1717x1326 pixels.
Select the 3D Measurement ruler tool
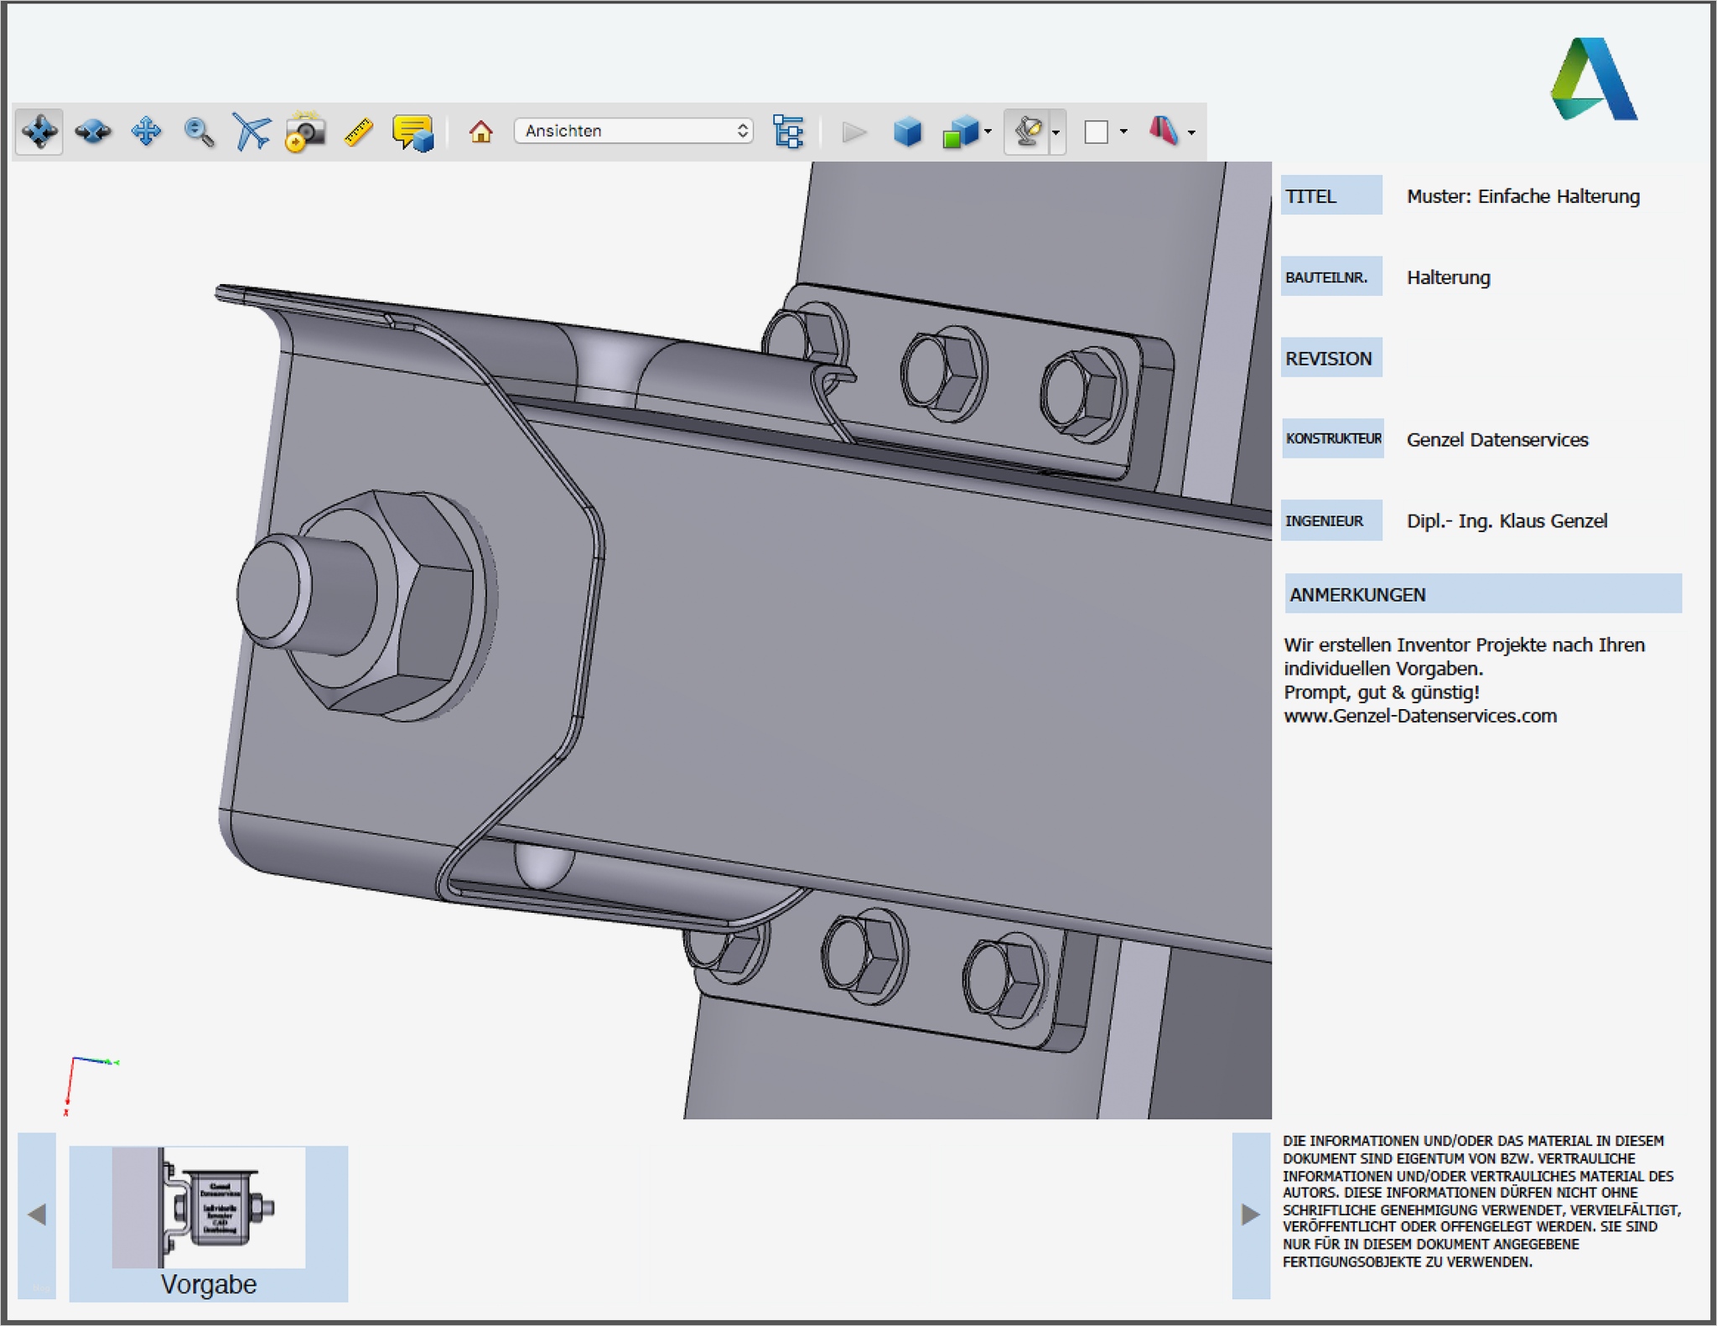(358, 132)
